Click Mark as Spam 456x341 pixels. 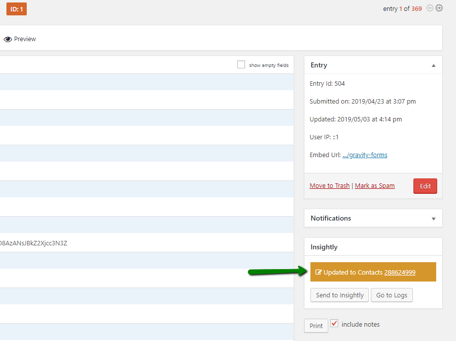click(x=375, y=186)
